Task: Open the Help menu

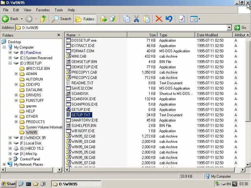Action: pos(71,10)
